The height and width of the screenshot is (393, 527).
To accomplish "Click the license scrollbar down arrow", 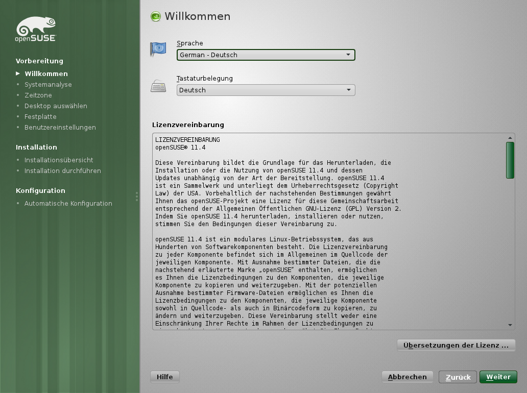I will (x=509, y=324).
